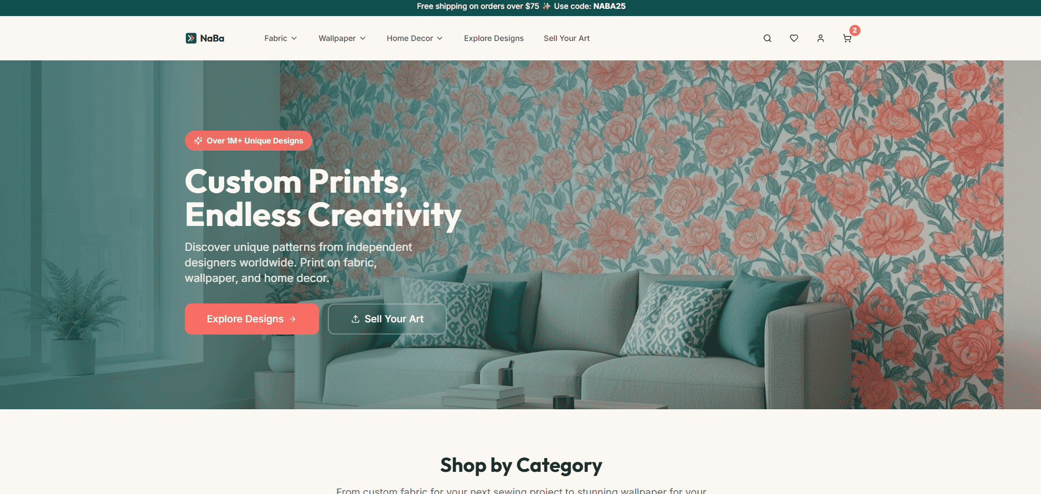Click the outlined Sell Your Art hero button
Screen dimensions: 1041x494
pos(387,319)
